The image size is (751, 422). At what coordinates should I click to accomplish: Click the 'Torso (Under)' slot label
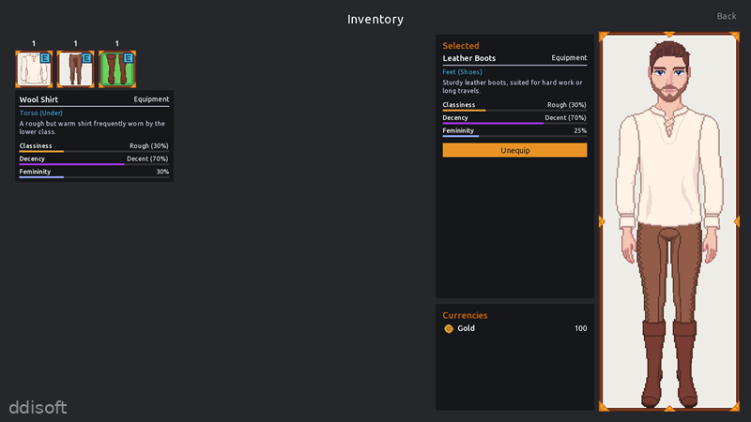(x=40, y=113)
